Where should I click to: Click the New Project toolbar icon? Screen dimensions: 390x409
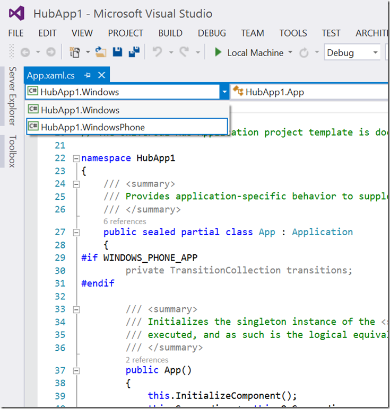pyautogui.click(x=75, y=52)
